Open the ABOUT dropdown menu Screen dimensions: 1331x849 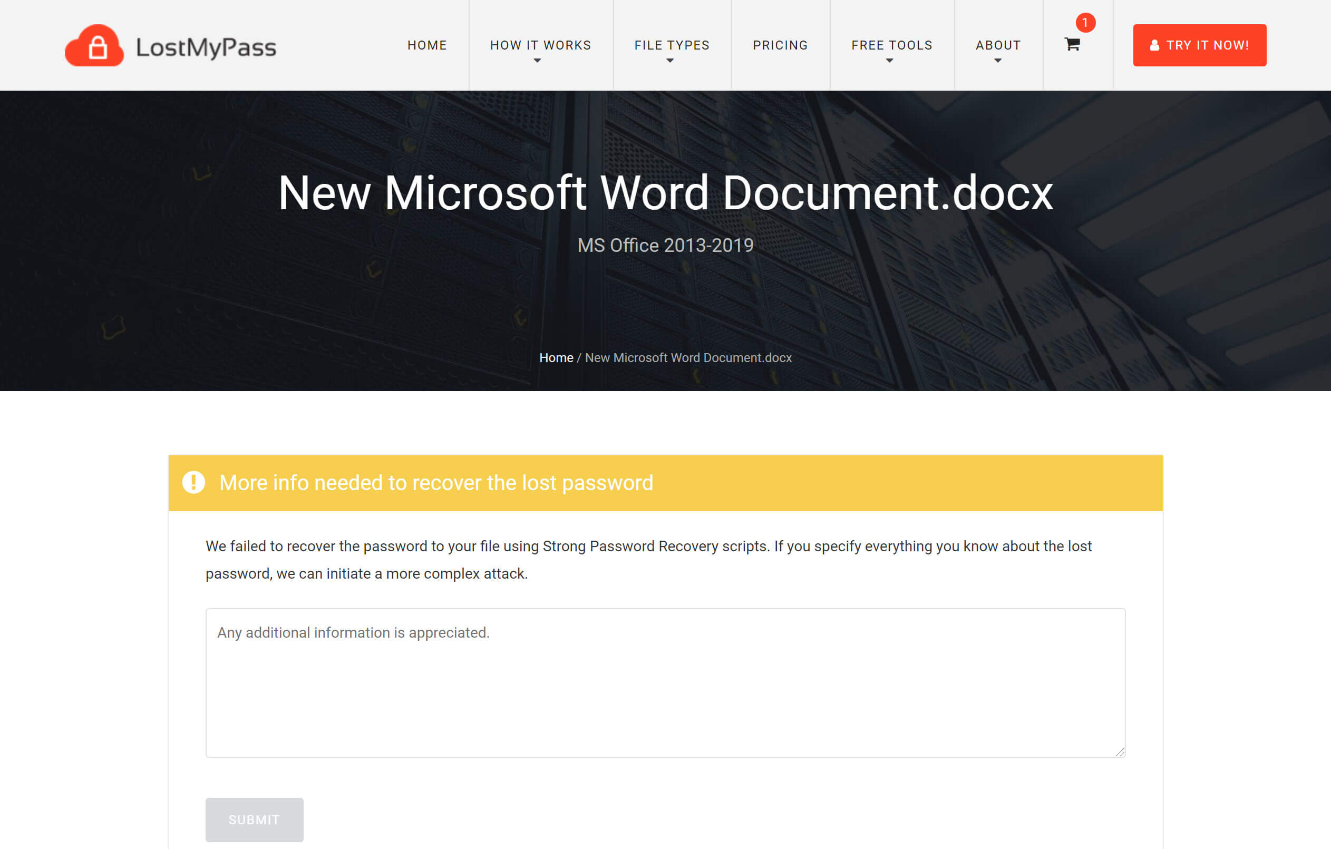(998, 46)
